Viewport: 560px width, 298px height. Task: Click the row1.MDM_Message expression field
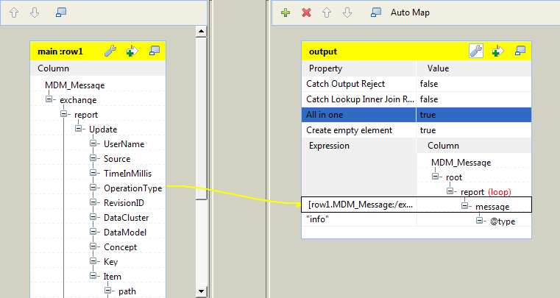point(359,205)
